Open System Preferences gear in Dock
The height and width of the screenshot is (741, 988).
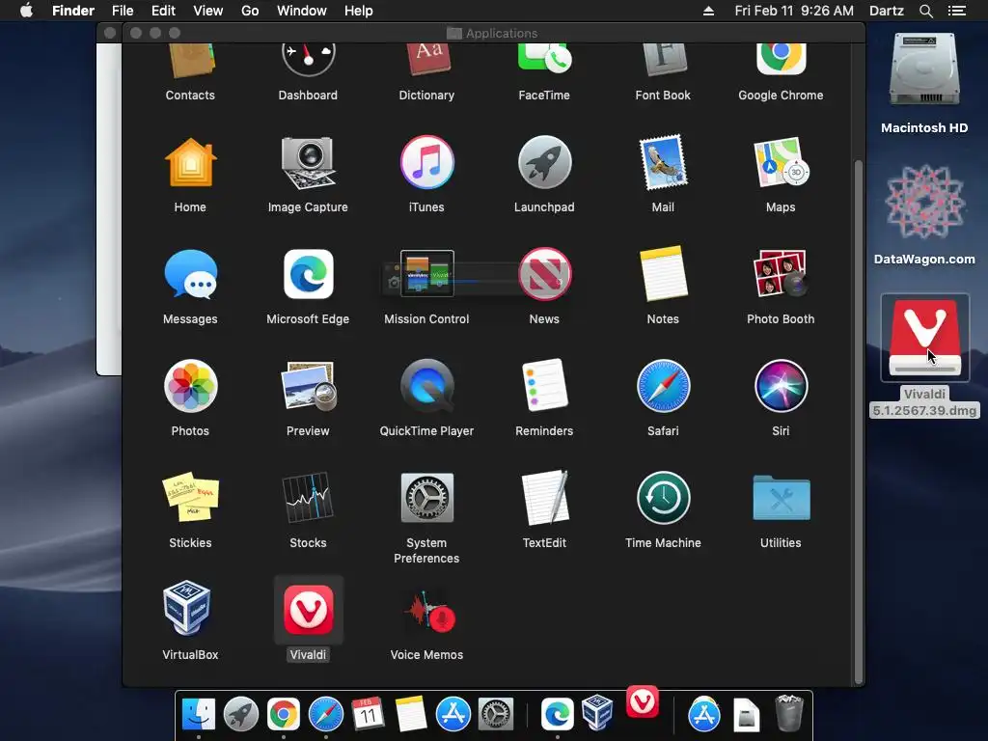click(x=495, y=715)
